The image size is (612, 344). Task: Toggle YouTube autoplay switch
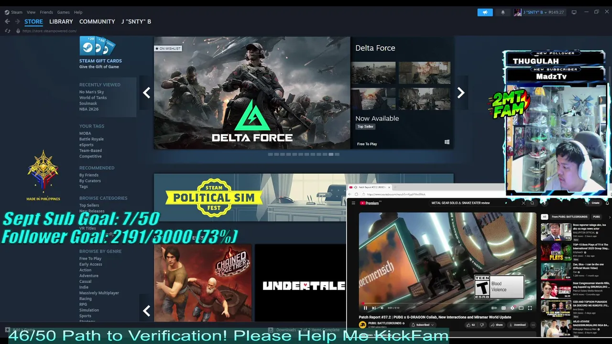494,308
